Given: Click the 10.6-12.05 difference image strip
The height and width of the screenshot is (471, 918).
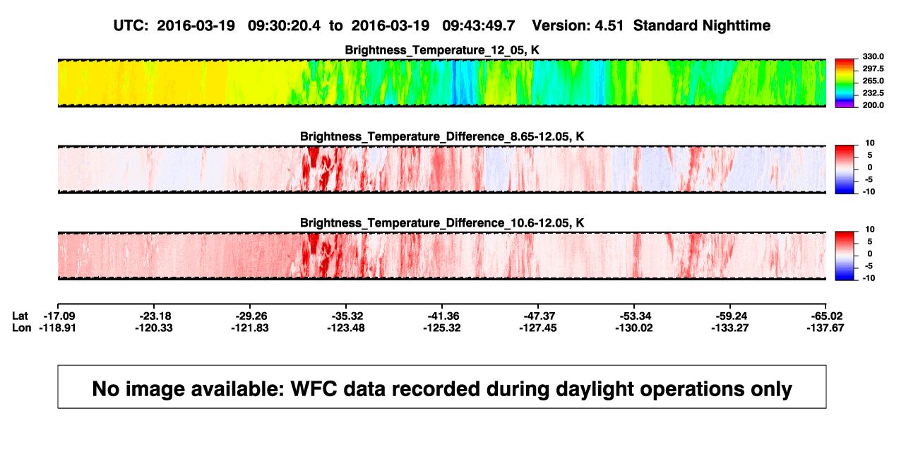Looking at the screenshot, I should coord(442,256).
